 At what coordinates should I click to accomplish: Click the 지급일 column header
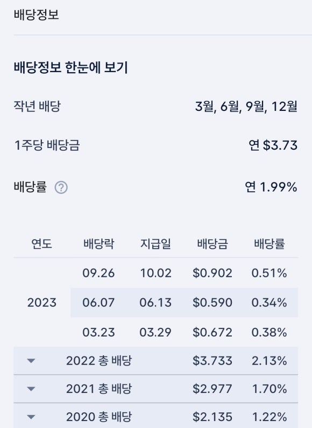click(x=155, y=243)
